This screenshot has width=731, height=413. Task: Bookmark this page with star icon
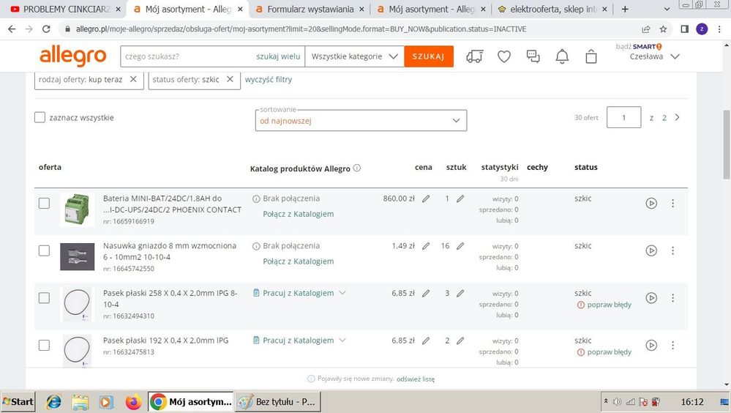pyautogui.click(x=664, y=29)
